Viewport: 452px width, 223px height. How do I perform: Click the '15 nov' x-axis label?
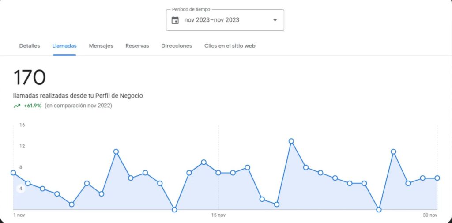click(x=218, y=215)
